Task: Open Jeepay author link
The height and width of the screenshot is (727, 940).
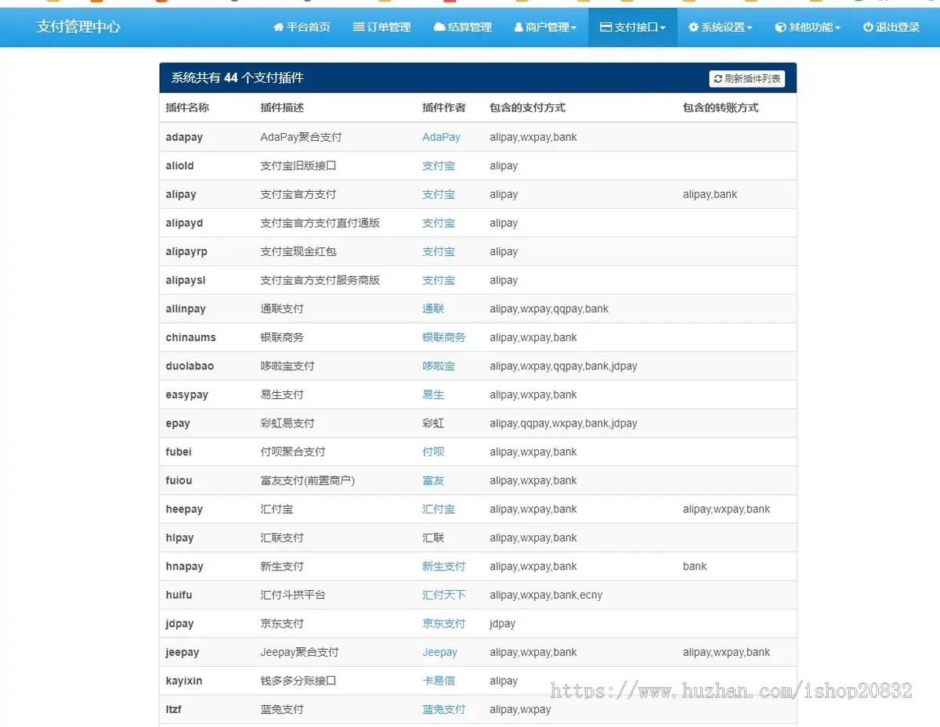Action: point(439,652)
